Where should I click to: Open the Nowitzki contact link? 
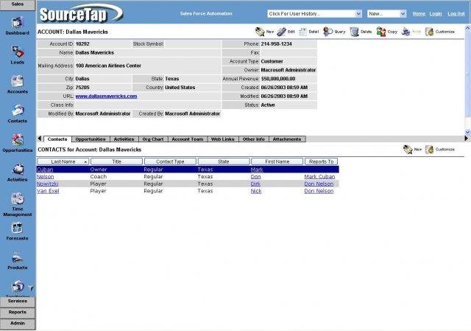(x=47, y=184)
